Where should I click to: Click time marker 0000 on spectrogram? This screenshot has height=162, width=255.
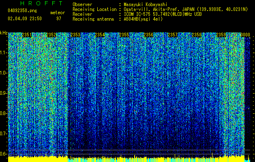pos(245,35)
